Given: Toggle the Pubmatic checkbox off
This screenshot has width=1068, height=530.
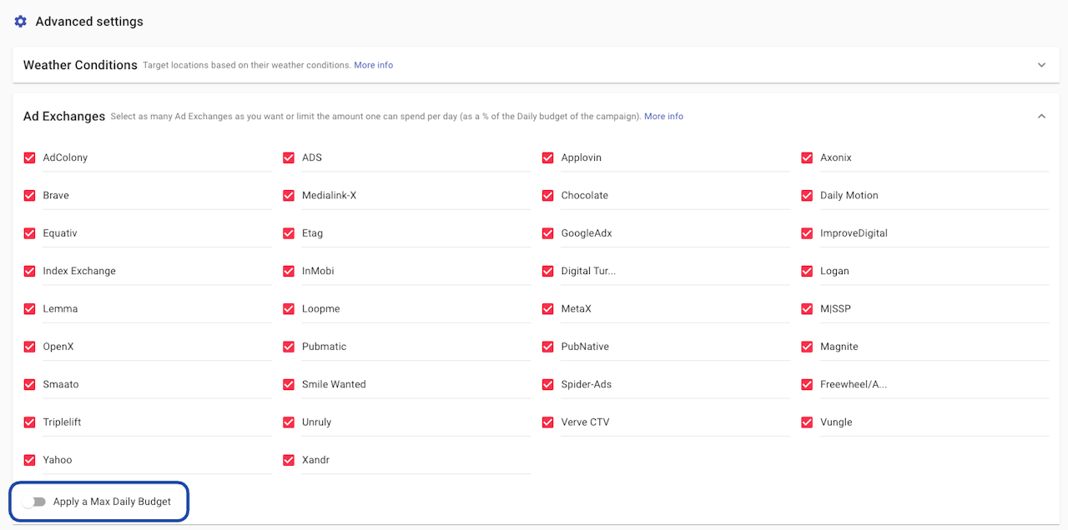Looking at the screenshot, I should pos(289,347).
